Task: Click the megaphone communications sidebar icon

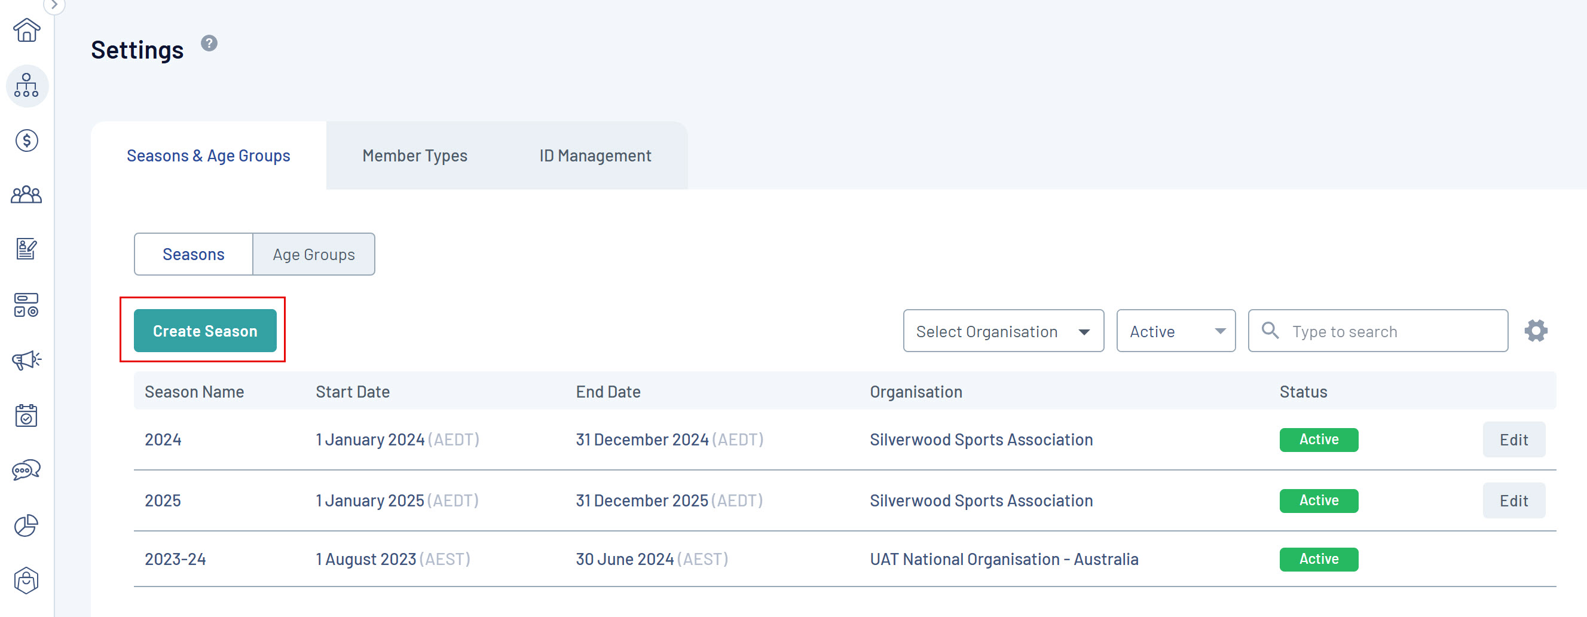Action: pos(26,359)
